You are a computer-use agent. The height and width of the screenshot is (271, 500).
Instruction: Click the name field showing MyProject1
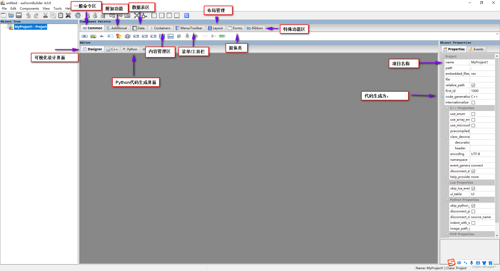pyautogui.click(x=482, y=62)
